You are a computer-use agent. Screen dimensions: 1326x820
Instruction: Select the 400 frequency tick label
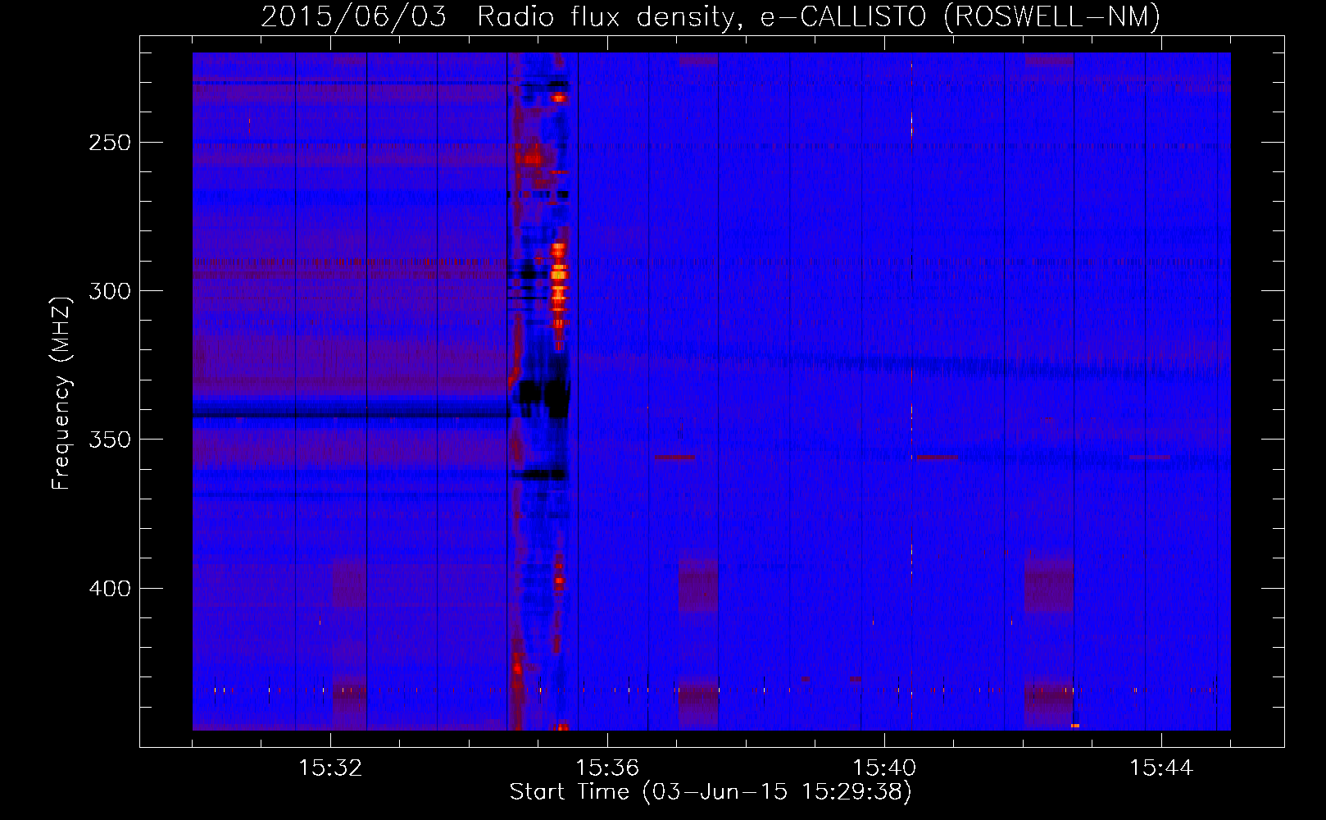(x=110, y=589)
